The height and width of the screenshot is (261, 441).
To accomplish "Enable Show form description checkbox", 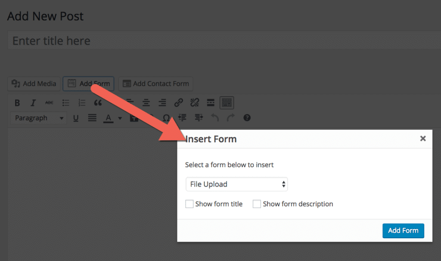I will 257,204.
